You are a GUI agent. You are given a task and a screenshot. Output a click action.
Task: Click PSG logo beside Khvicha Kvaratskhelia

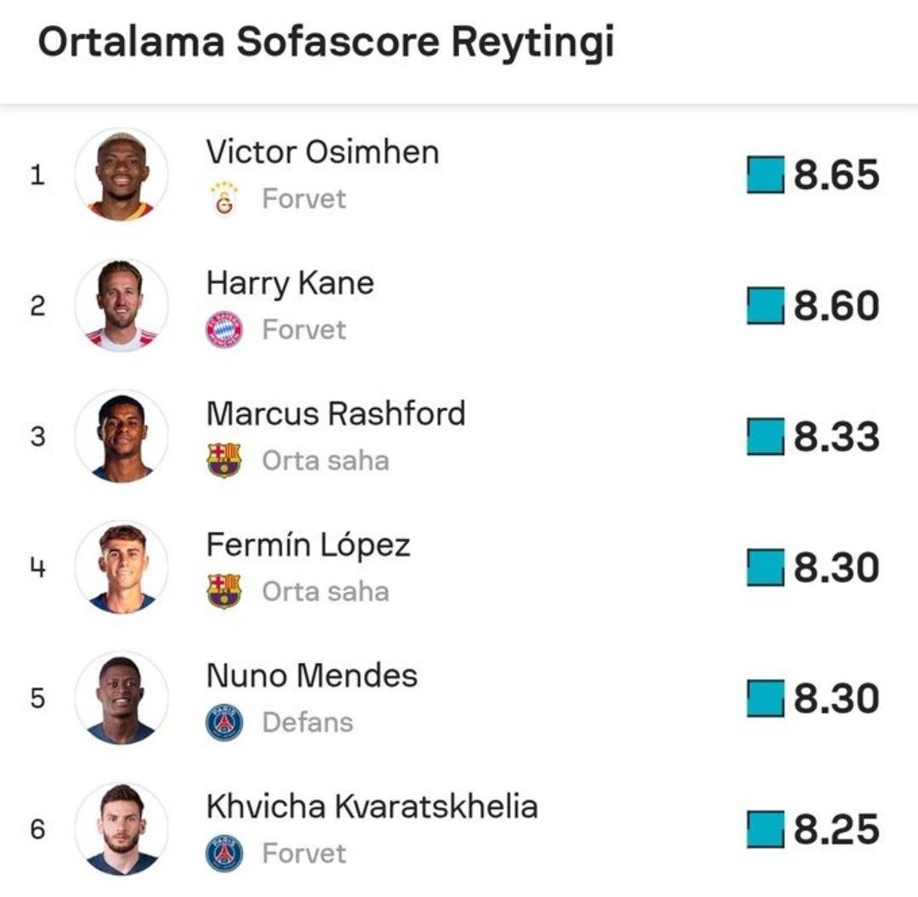224,854
